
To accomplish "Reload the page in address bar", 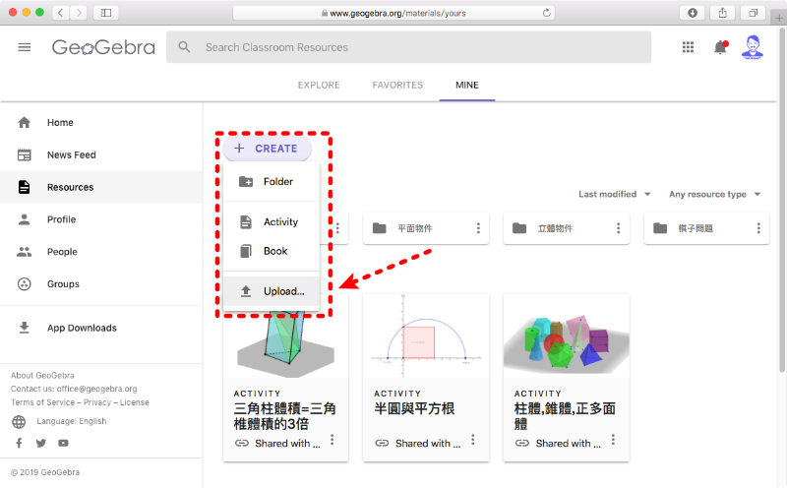I will point(547,13).
